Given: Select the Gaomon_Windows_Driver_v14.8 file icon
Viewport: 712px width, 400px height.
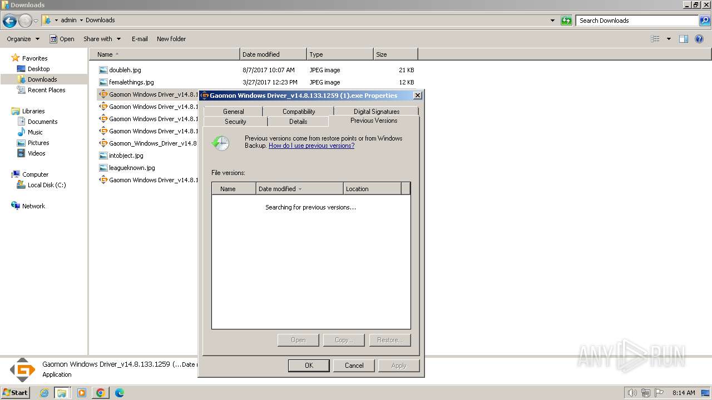Looking at the screenshot, I should [x=103, y=143].
